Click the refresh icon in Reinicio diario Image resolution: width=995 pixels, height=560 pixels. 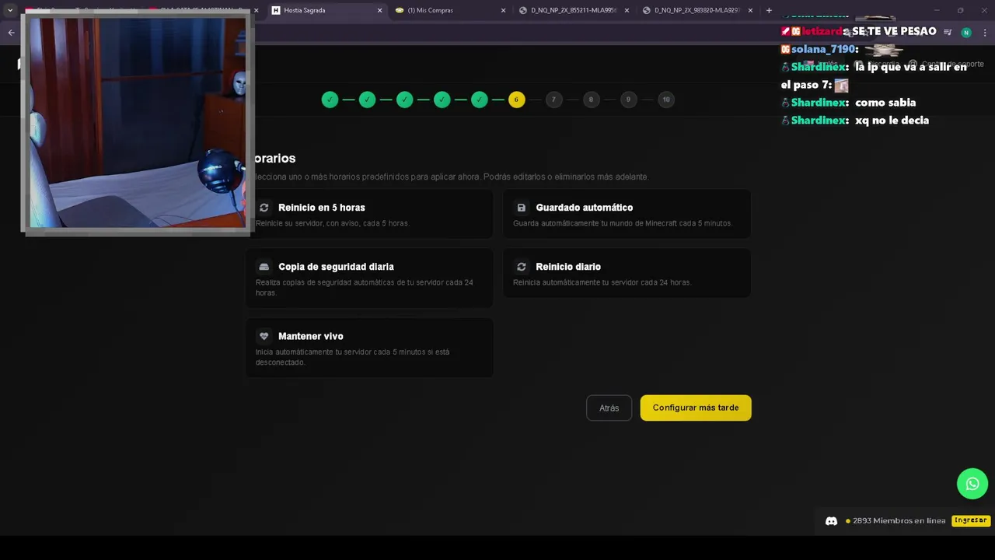coord(522,267)
